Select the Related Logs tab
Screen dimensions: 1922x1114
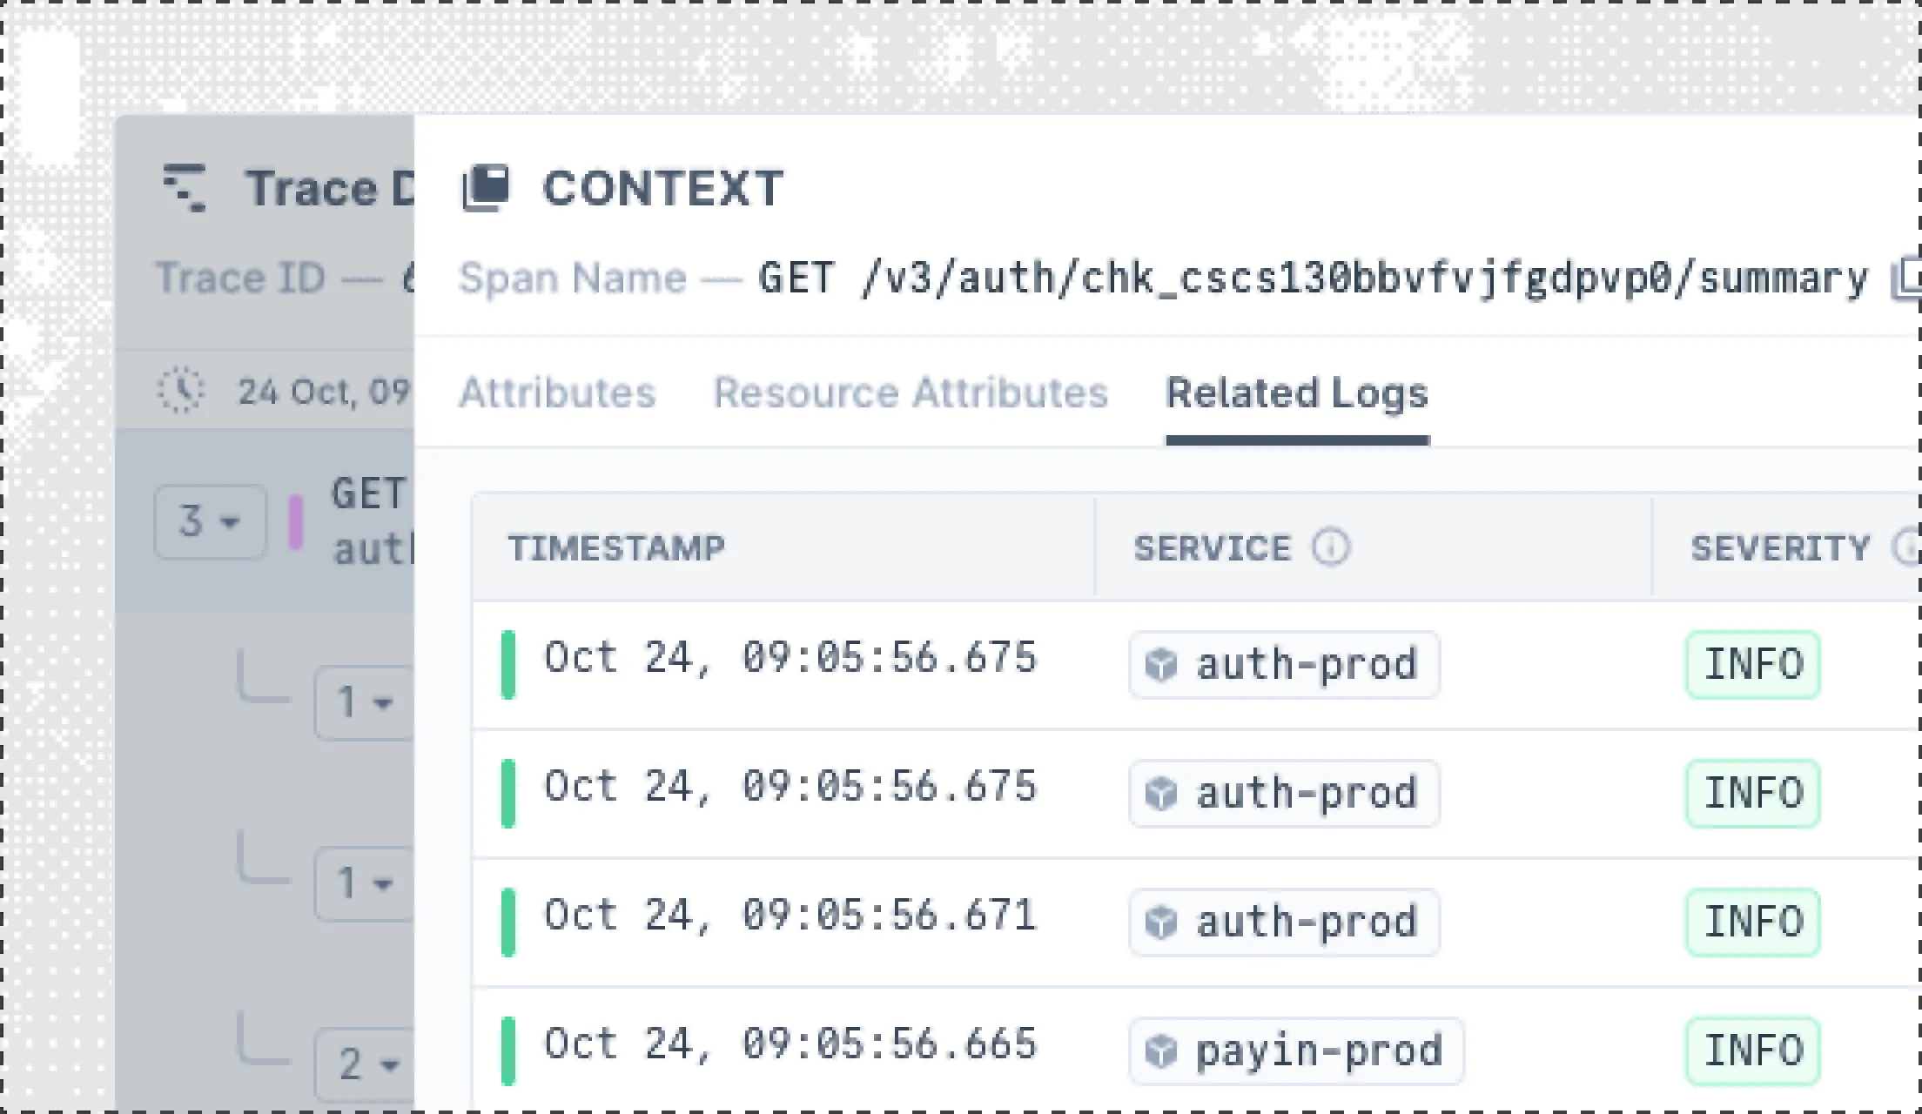(1297, 393)
